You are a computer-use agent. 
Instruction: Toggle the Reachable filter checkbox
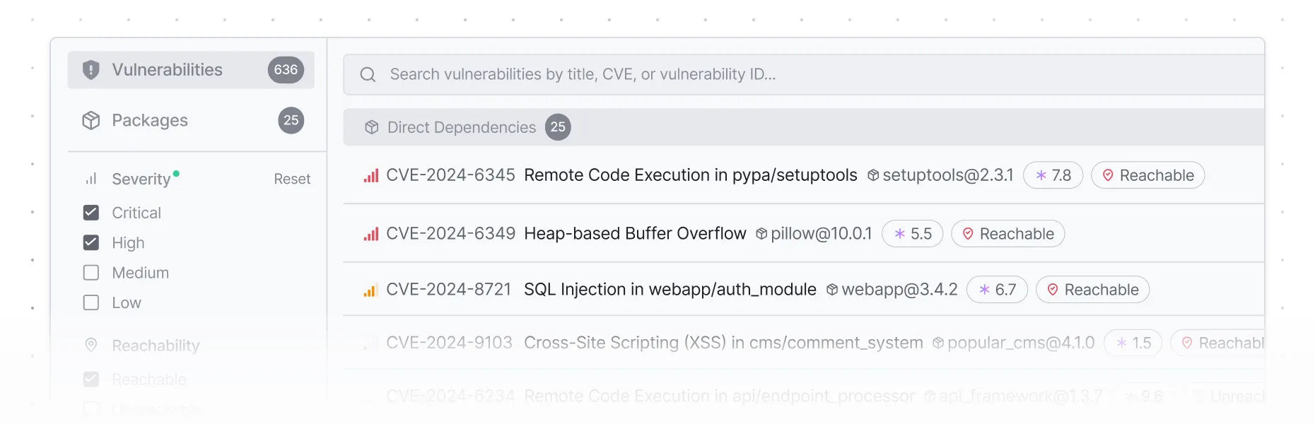point(91,379)
